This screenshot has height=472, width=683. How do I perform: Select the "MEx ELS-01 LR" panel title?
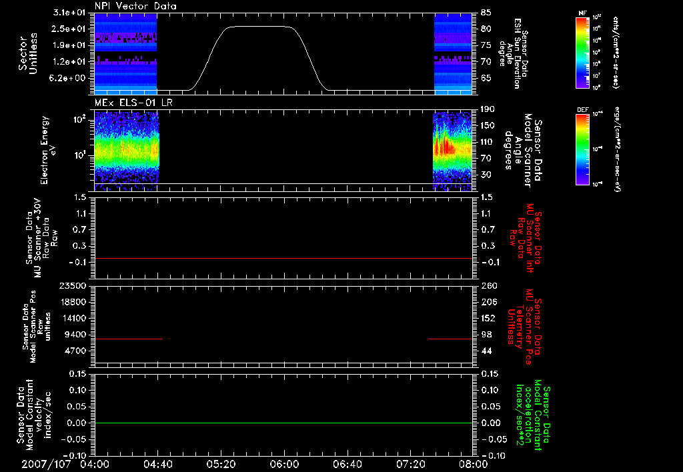(x=133, y=103)
